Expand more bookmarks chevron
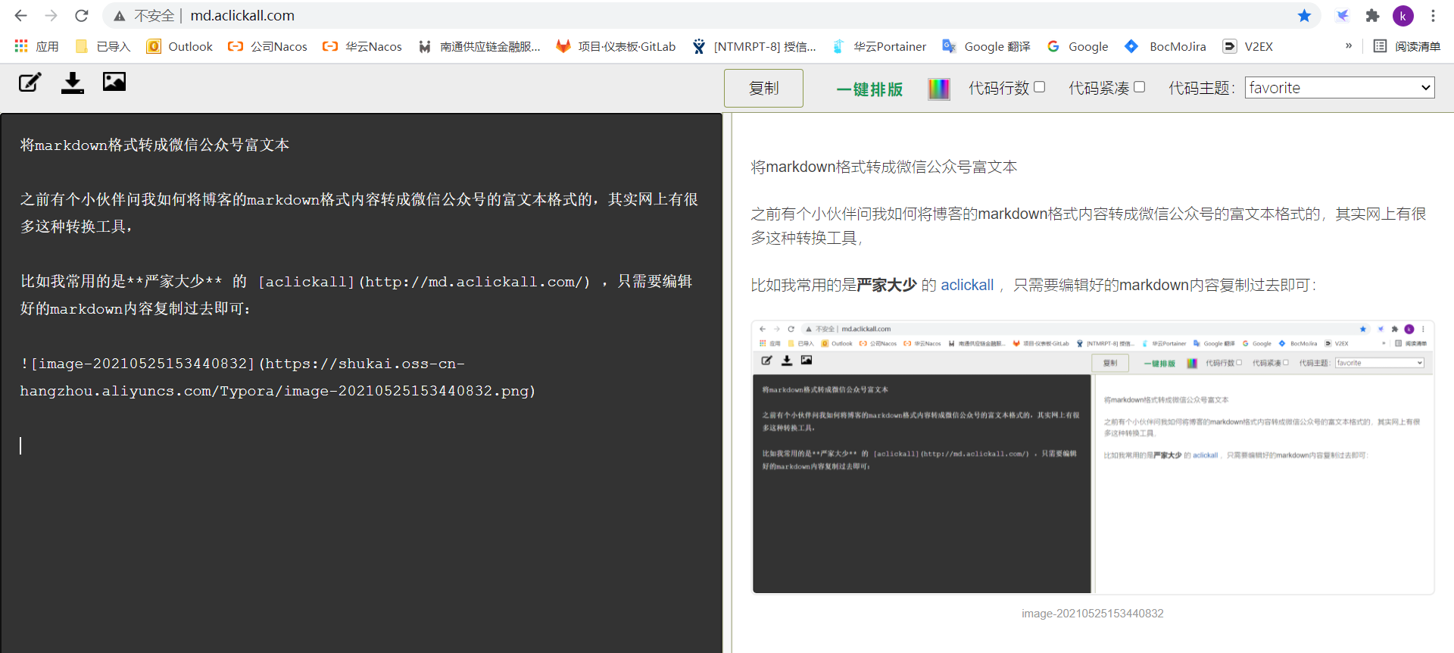The width and height of the screenshot is (1454, 653). tap(1349, 45)
